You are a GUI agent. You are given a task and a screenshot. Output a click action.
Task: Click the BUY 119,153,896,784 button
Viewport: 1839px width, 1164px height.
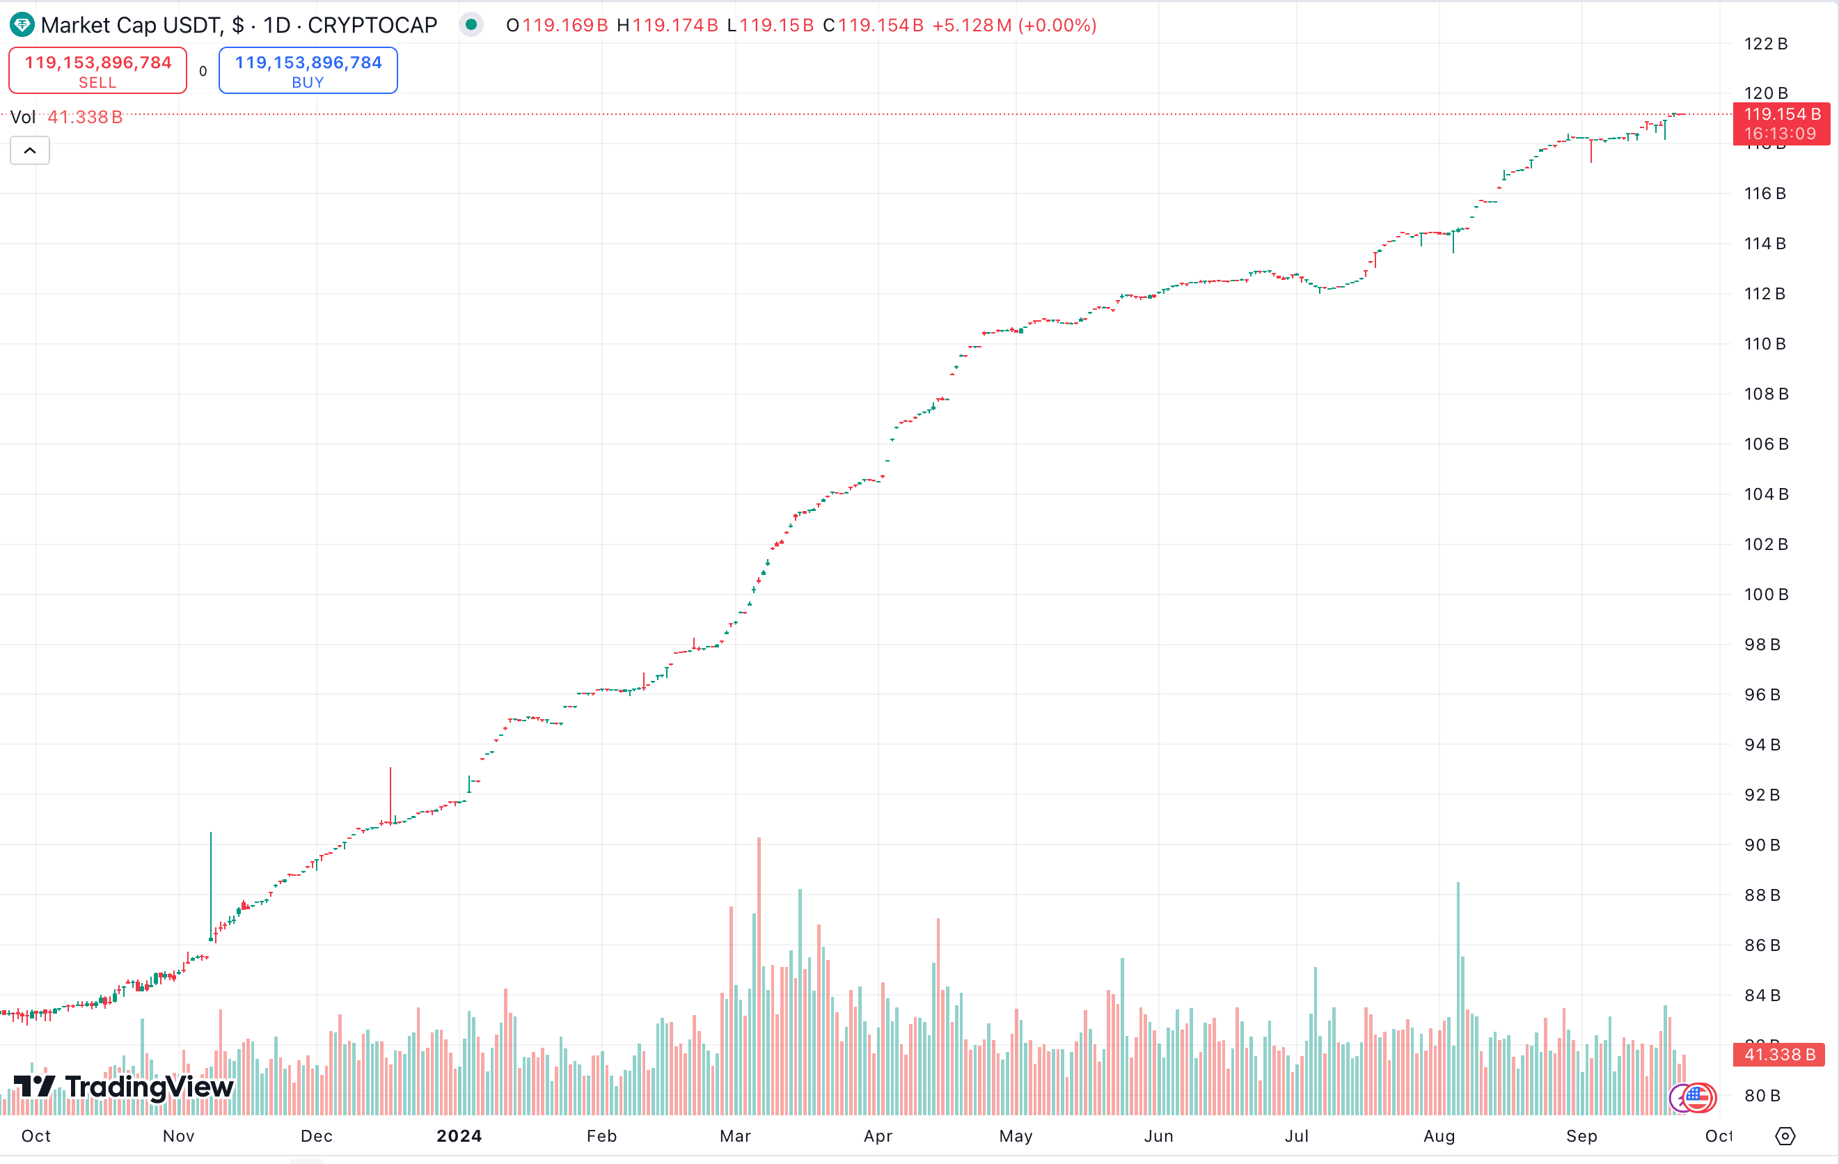(308, 71)
